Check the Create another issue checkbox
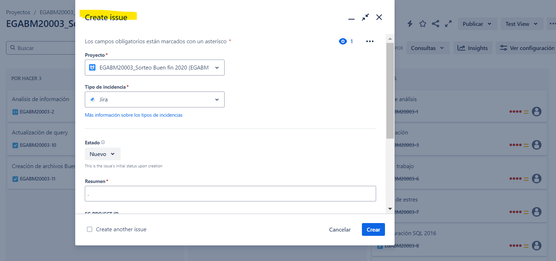This screenshot has width=556, height=261. pyautogui.click(x=90, y=229)
